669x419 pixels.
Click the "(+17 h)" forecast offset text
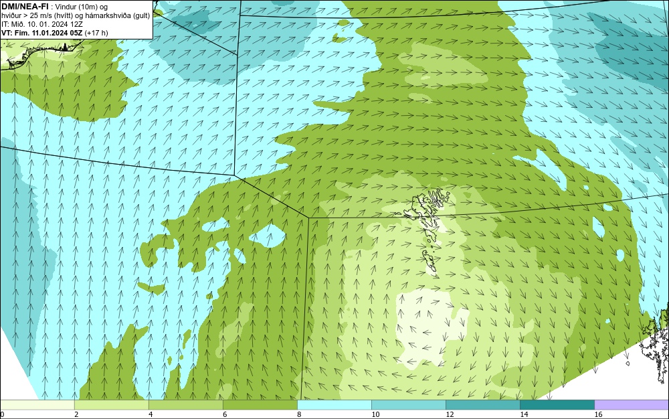pyautogui.click(x=96, y=33)
